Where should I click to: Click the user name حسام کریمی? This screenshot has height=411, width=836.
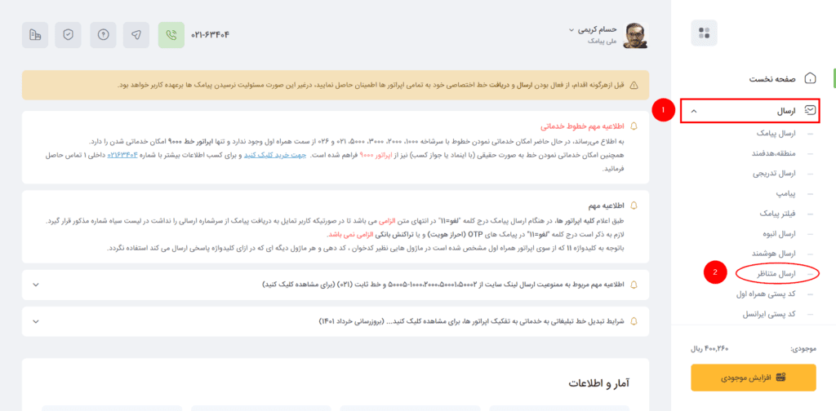[597, 30]
